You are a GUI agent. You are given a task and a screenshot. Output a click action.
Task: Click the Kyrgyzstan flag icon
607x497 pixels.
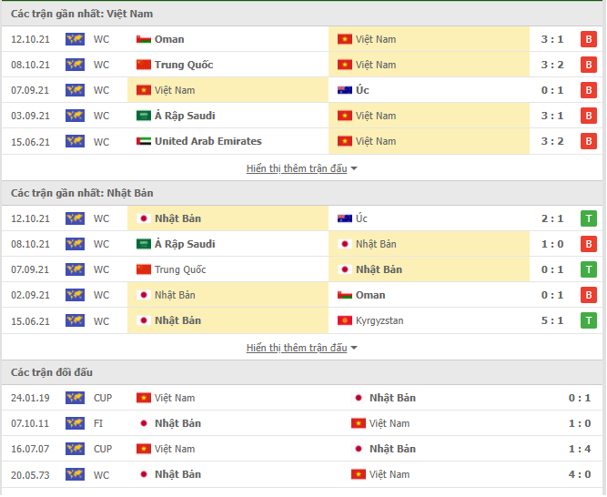point(345,320)
